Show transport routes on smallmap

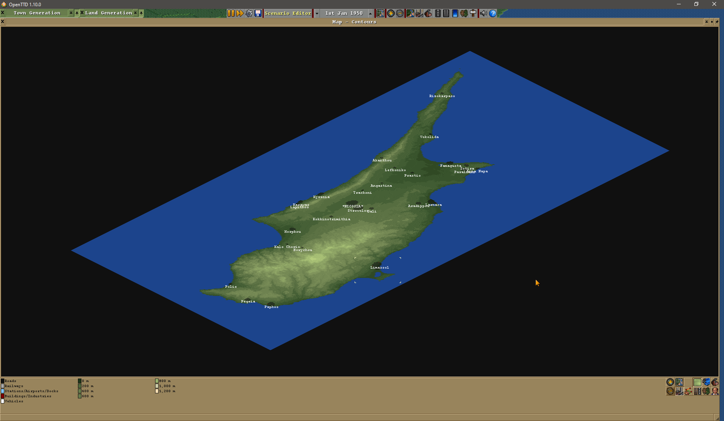(697, 391)
